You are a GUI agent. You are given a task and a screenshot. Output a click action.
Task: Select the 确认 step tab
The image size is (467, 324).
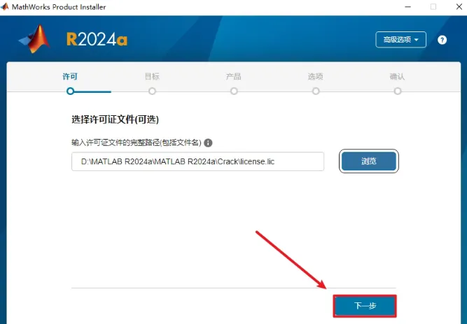click(397, 77)
